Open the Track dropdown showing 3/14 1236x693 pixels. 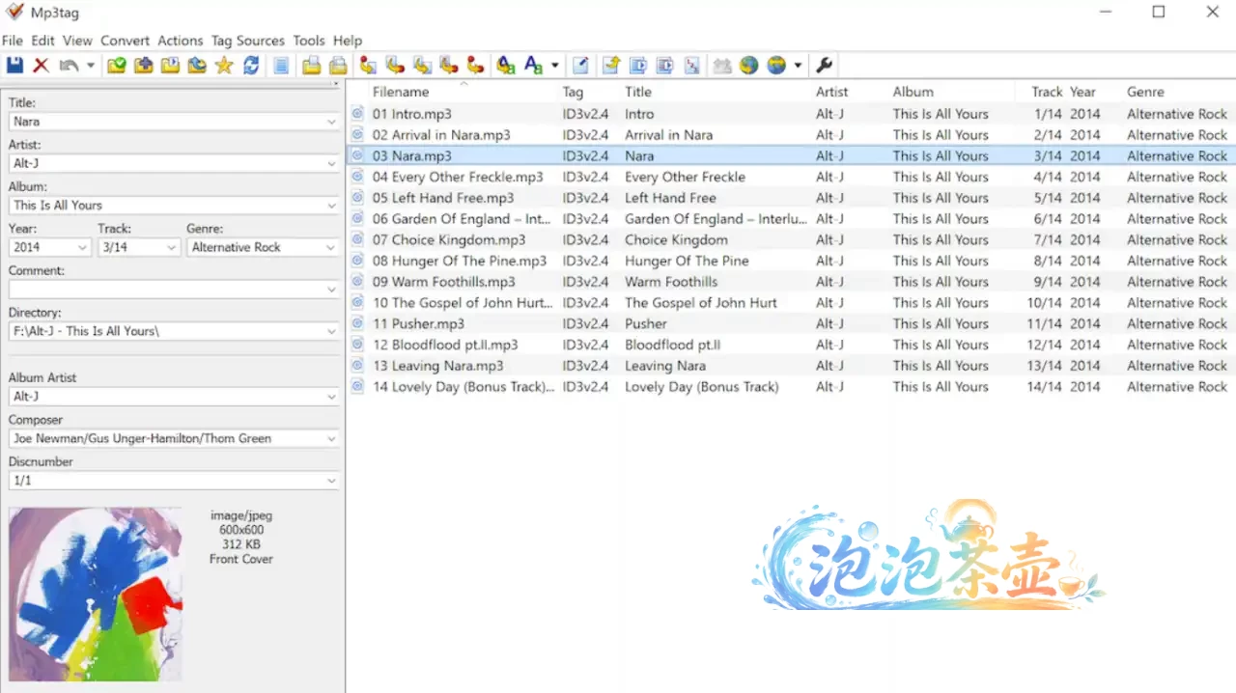171,248
